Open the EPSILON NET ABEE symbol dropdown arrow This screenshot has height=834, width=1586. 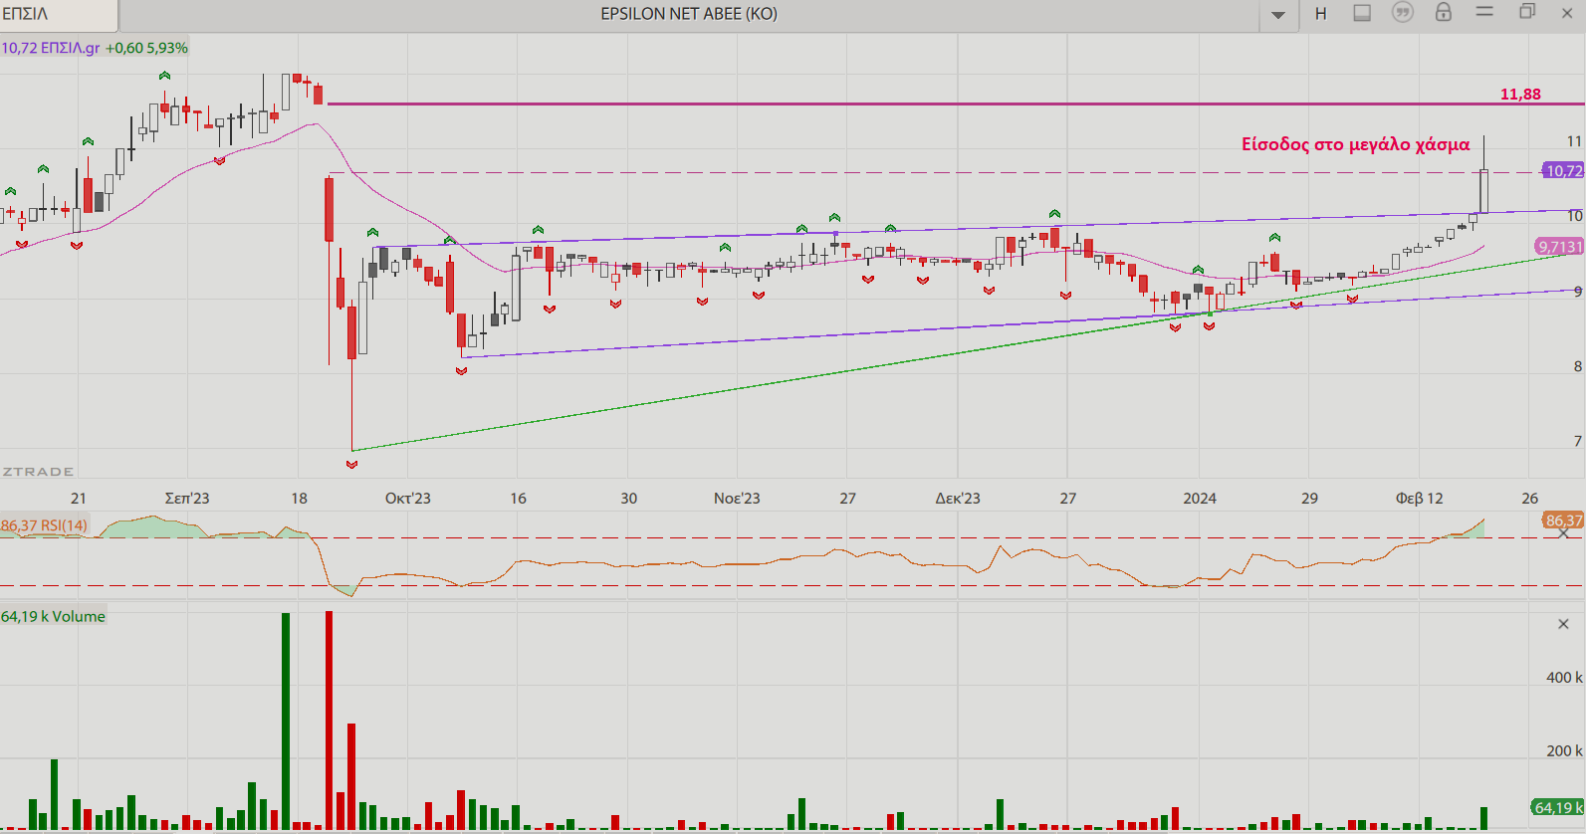[1278, 15]
